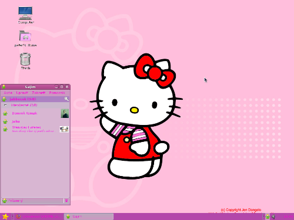Click the yellow star launcher in panel
Image resolution: width=294 pixels, height=220 pixels.
click(x=5, y=216)
